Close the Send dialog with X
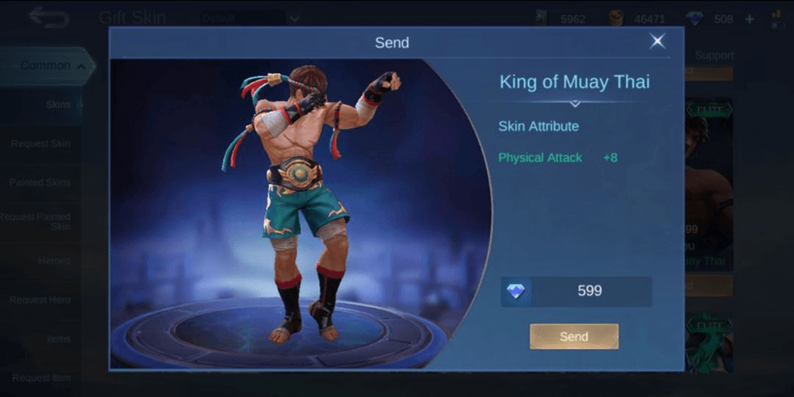 click(657, 41)
